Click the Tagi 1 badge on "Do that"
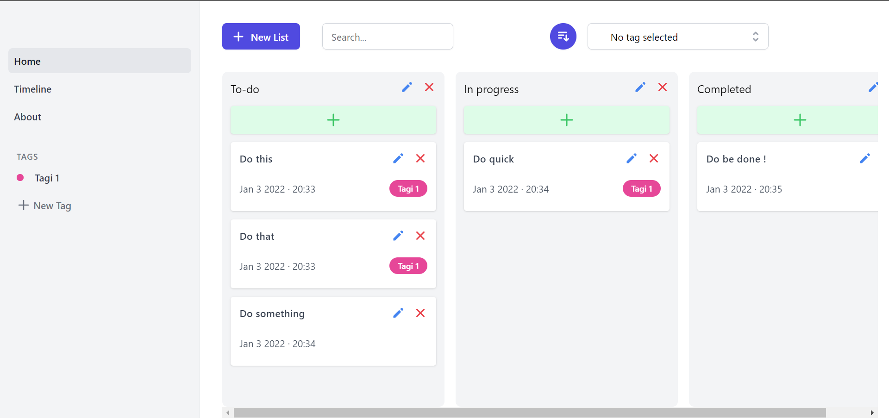Image resolution: width=889 pixels, height=418 pixels. pyautogui.click(x=408, y=266)
